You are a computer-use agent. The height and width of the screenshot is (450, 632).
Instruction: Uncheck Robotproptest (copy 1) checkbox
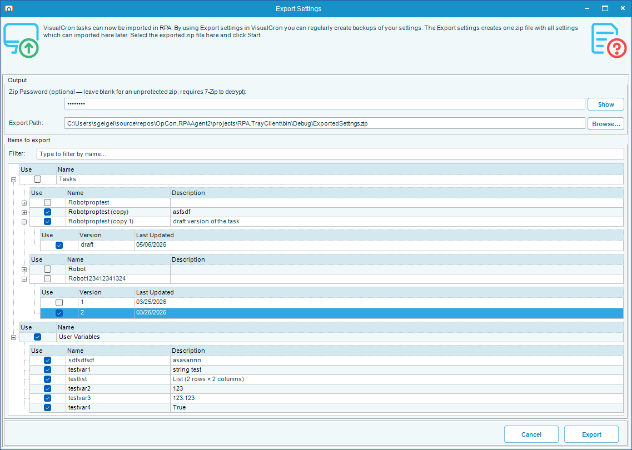click(x=48, y=221)
